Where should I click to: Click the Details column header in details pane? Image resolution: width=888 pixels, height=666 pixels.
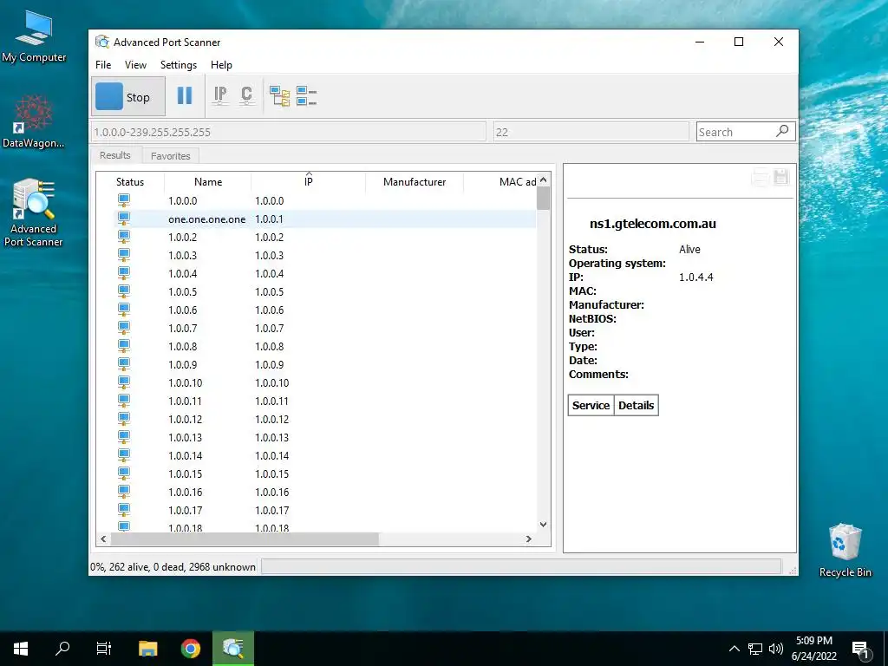coord(636,406)
